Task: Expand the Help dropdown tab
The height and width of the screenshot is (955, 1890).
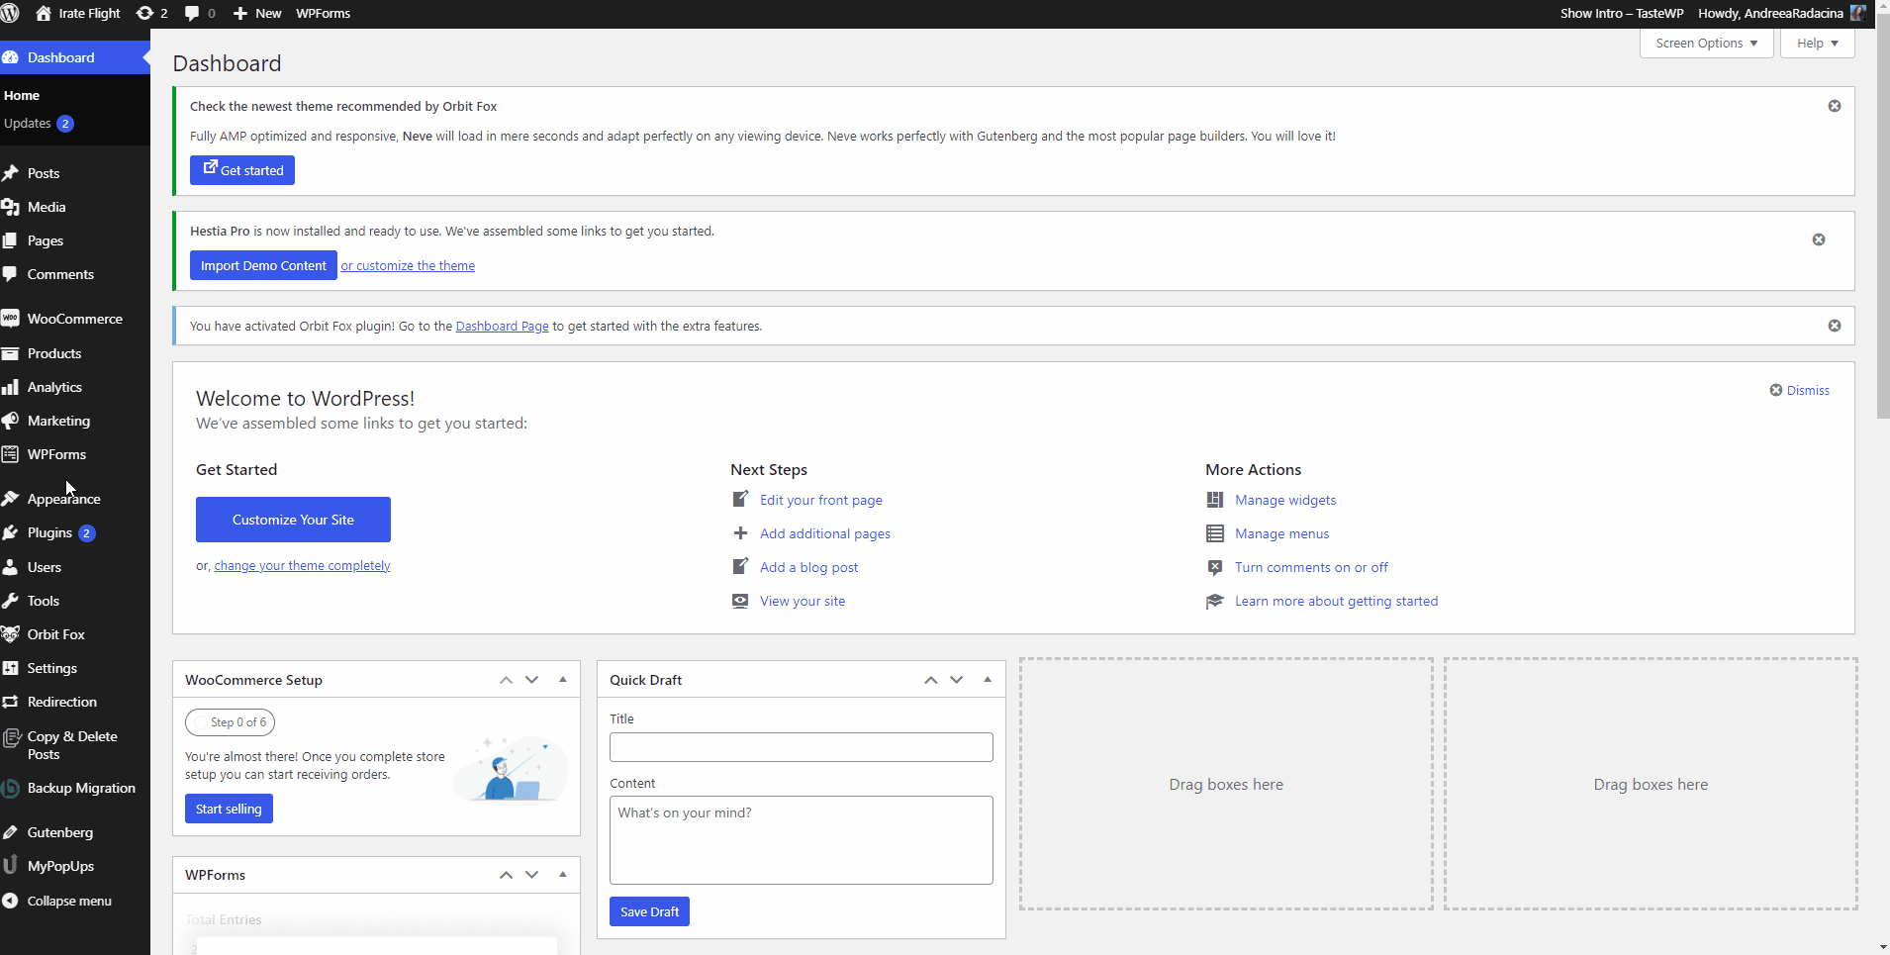Action: coord(1817,44)
